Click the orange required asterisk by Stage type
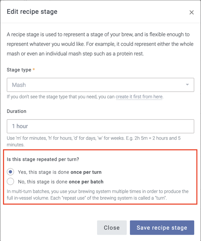This screenshot has width=201, height=241. [x=34, y=70]
